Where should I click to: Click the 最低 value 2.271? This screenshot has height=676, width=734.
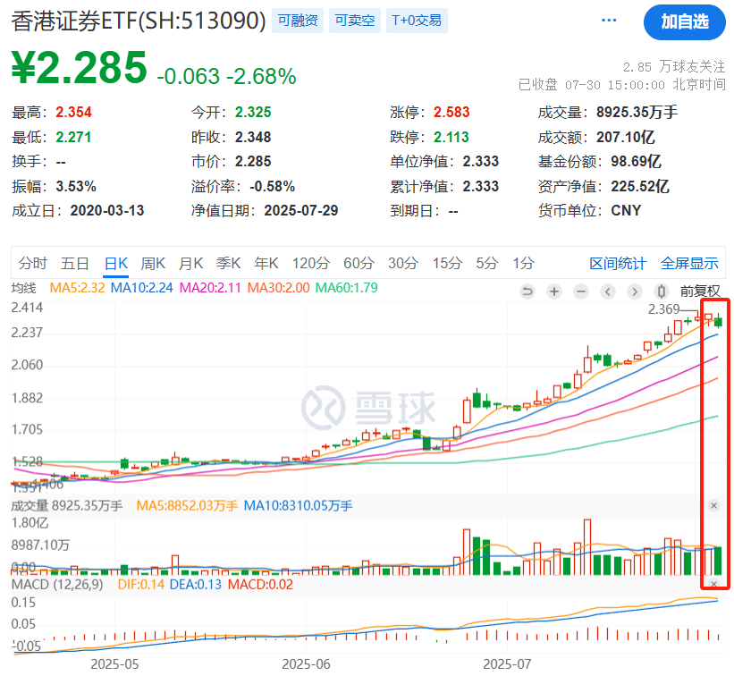[73, 137]
